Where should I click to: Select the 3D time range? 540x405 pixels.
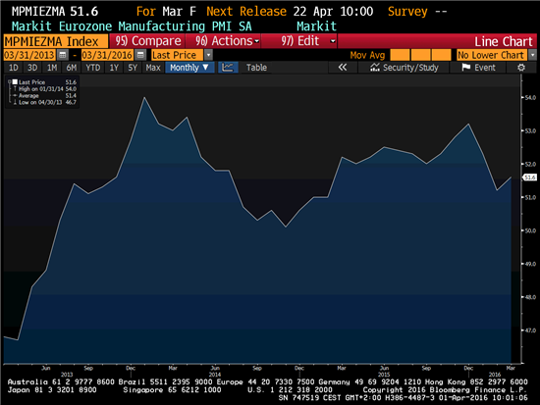pos(32,68)
